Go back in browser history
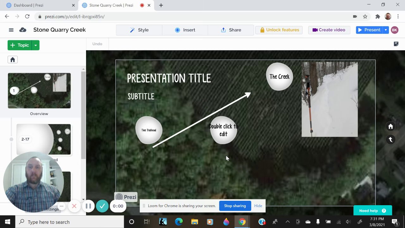 tap(7, 16)
